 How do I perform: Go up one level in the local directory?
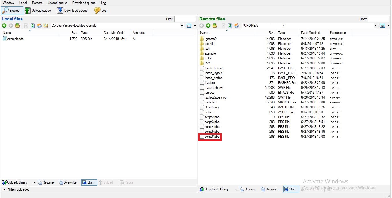tap(17, 26)
